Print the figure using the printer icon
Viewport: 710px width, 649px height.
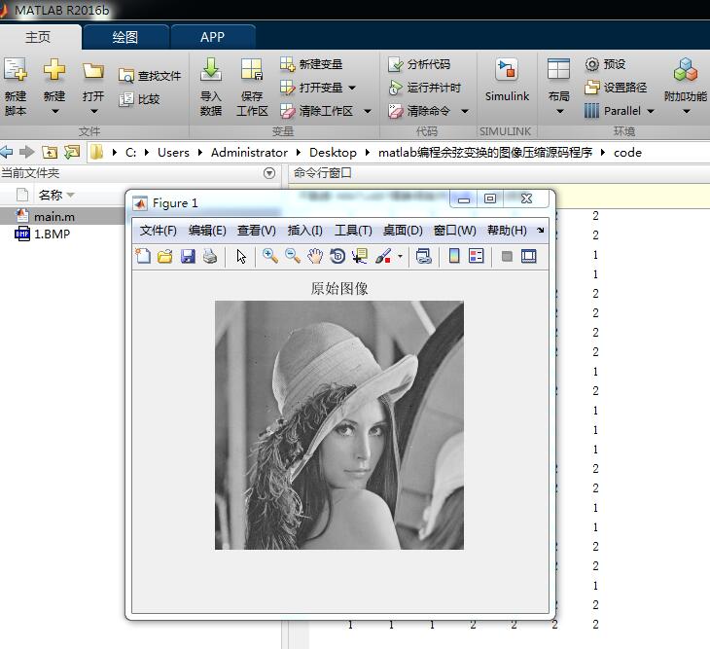click(x=210, y=256)
